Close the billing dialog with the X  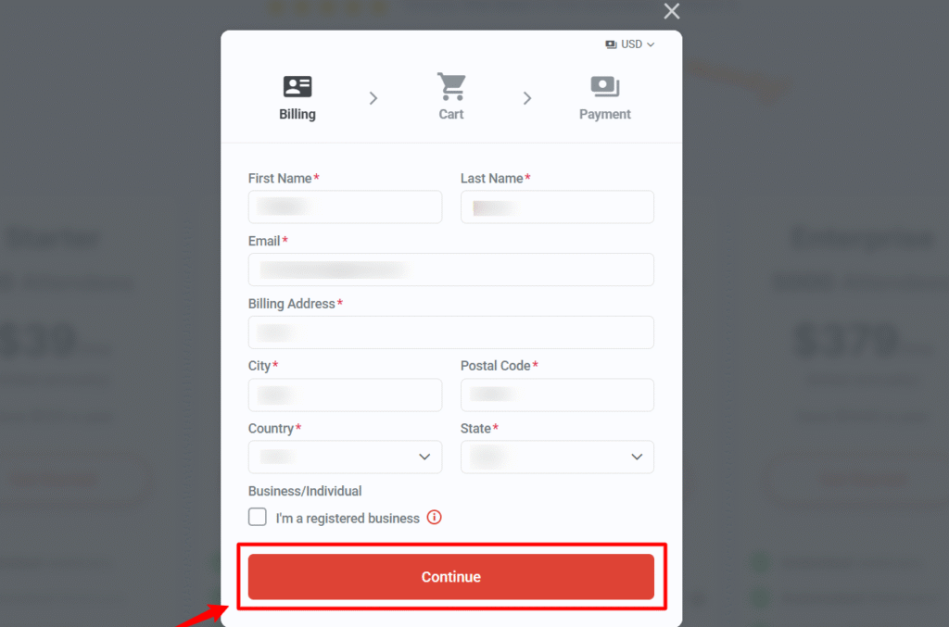671,11
